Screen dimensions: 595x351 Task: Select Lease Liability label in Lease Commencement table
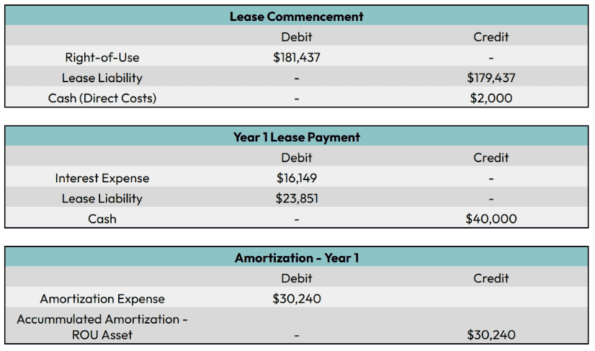click(x=102, y=78)
